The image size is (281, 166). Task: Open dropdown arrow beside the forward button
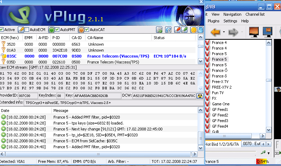[x=242, y=32]
